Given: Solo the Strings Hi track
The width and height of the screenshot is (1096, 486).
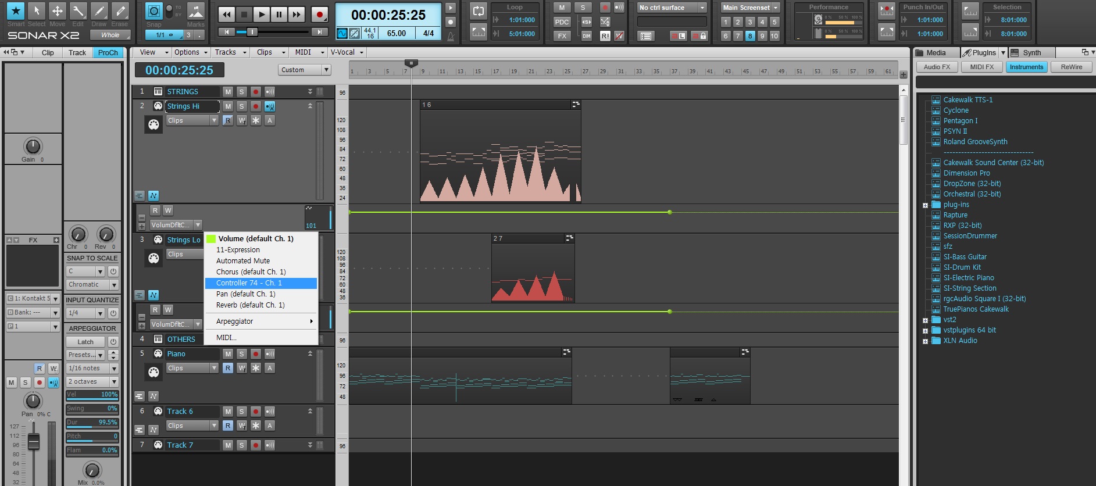Looking at the screenshot, I should [242, 106].
